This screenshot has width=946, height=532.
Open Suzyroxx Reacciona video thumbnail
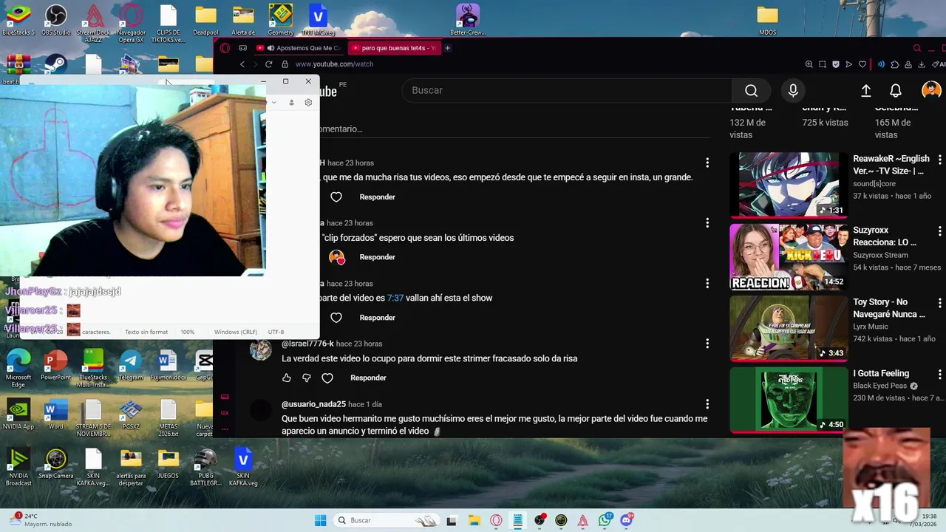(789, 257)
